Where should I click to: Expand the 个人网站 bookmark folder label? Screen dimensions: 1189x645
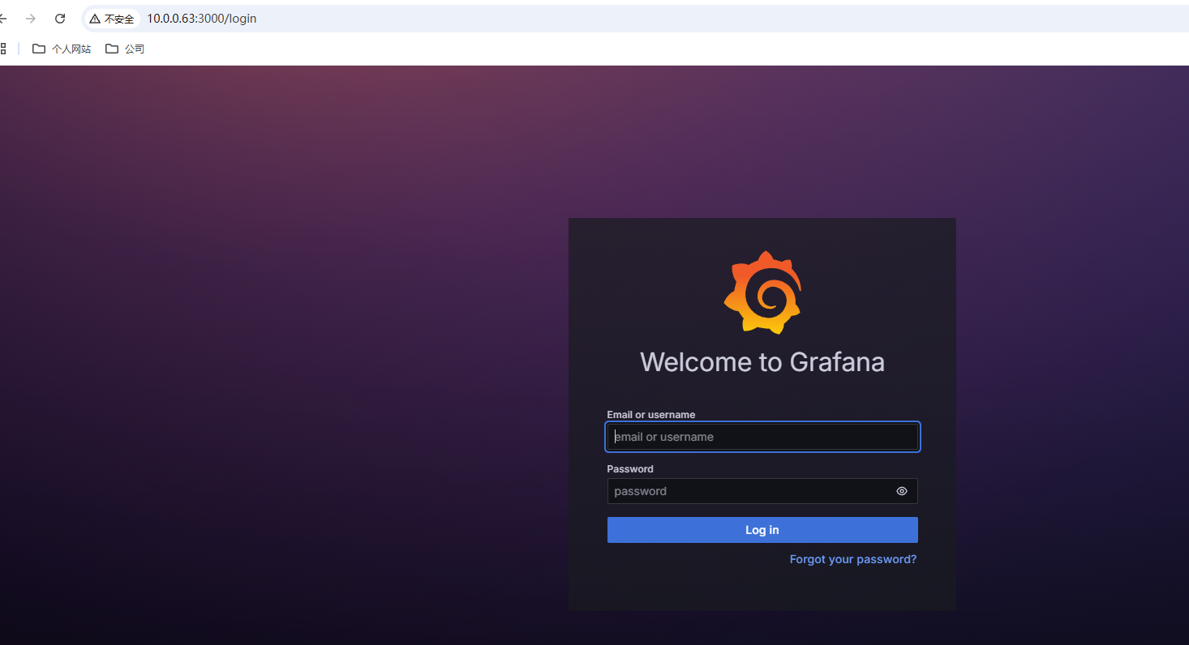[x=71, y=49]
